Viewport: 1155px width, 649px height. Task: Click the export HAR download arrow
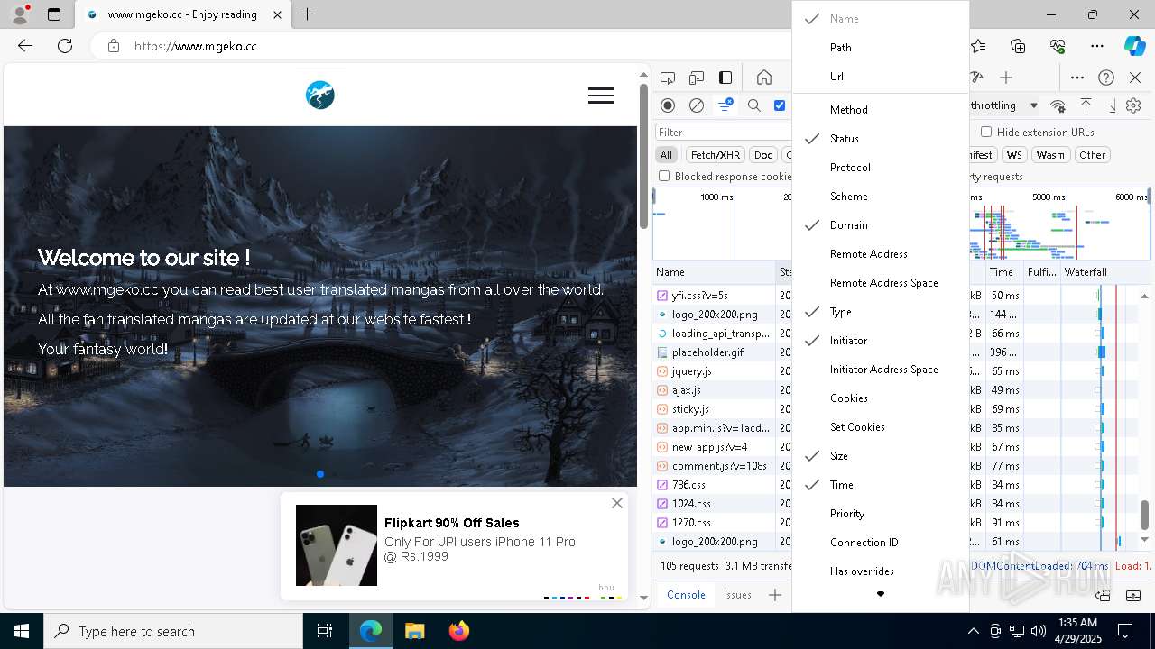1113,105
